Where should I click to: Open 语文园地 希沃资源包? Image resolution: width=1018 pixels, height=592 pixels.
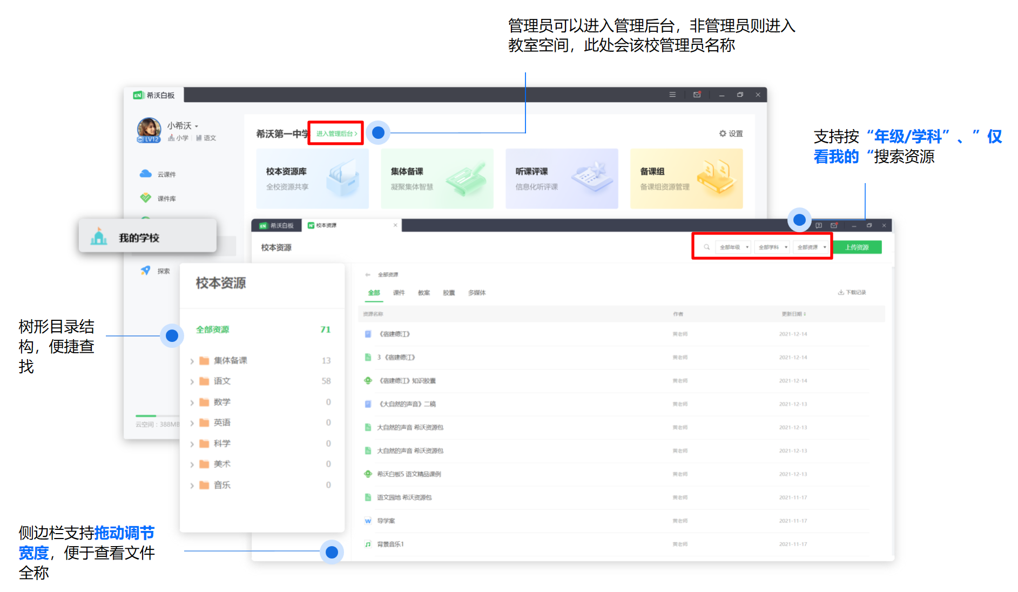(404, 497)
